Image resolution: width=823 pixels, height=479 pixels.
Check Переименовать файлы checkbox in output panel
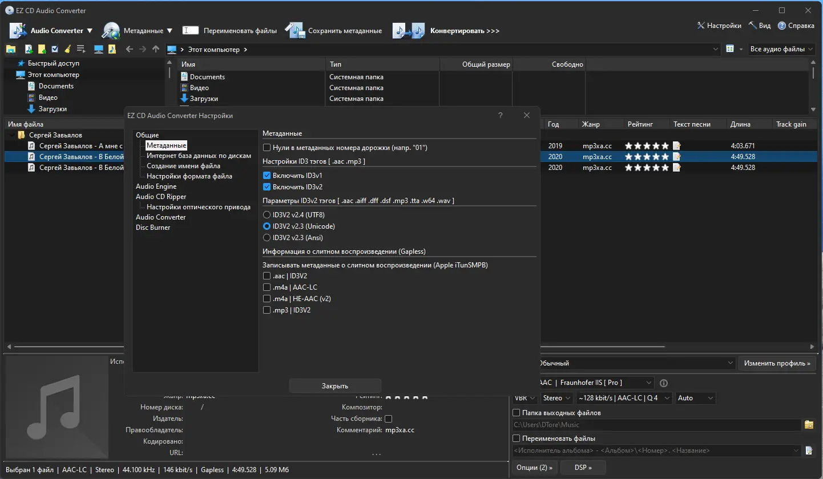tap(517, 439)
